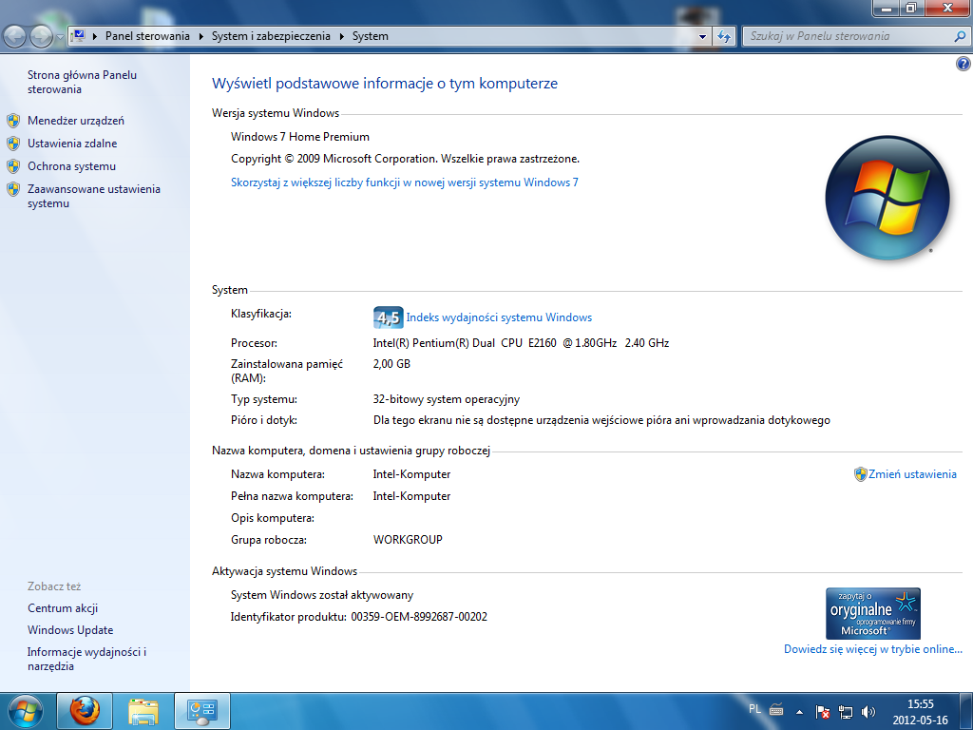This screenshot has width=973, height=730.
Task: Minimize the System window
Action: point(887,8)
